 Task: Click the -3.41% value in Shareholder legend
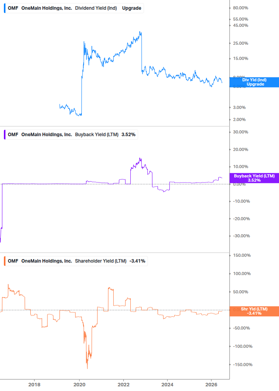tap(137, 261)
